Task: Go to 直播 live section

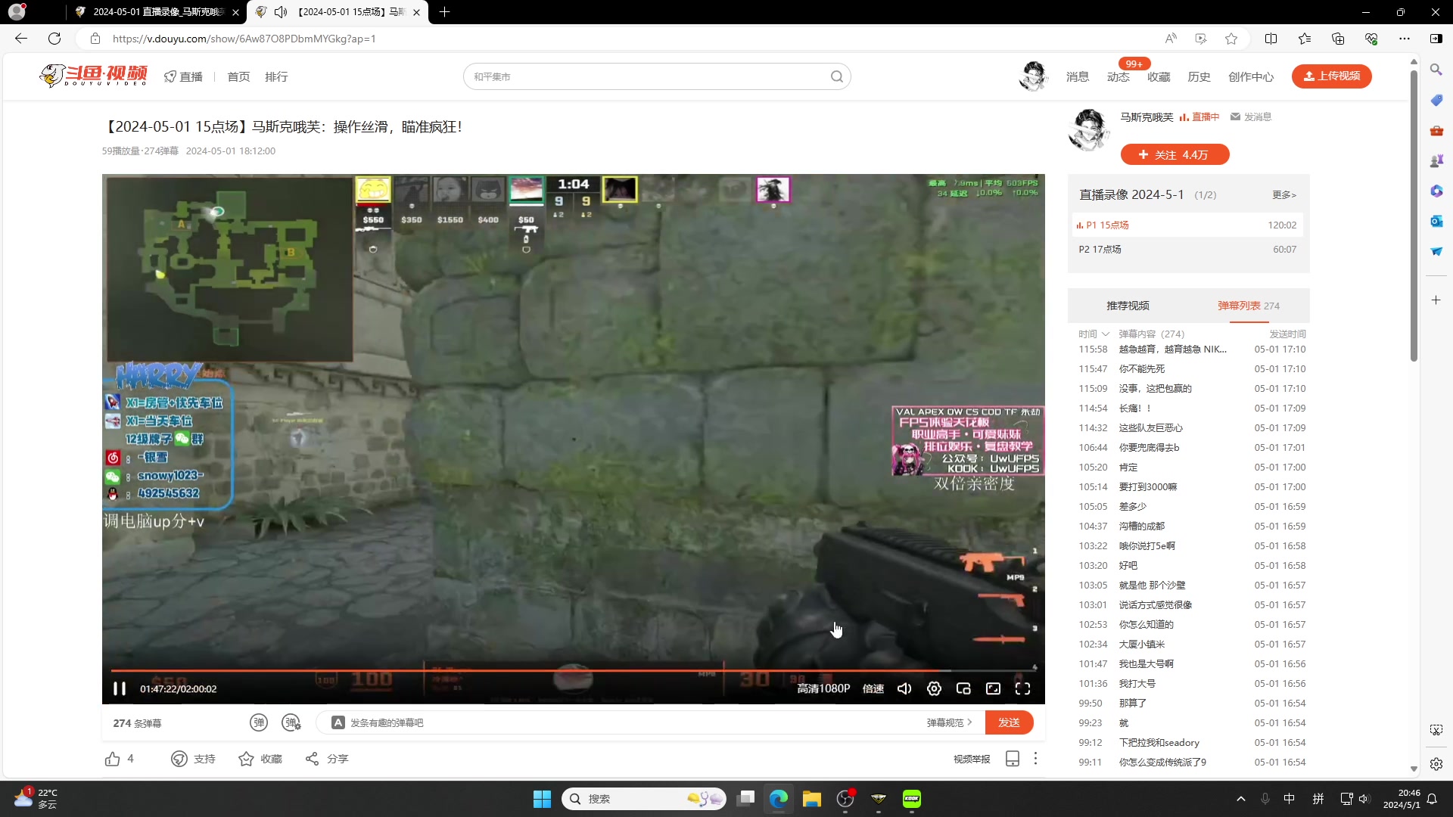Action: (x=184, y=76)
